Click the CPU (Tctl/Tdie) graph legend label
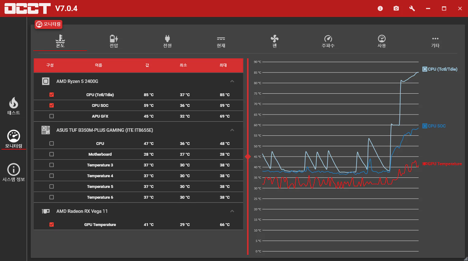This screenshot has height=261, width=468. tap(443, 69)
